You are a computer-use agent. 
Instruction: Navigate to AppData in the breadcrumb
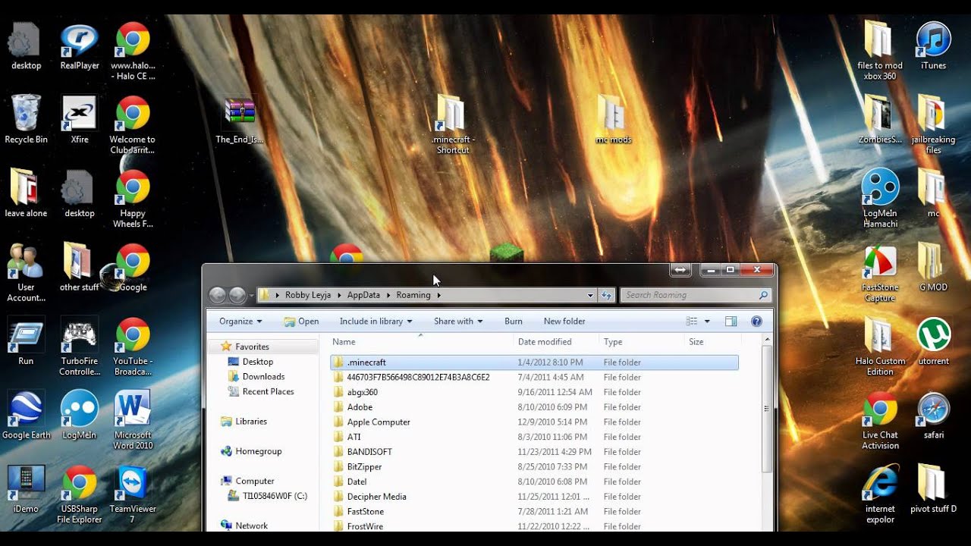click(364, 295)
